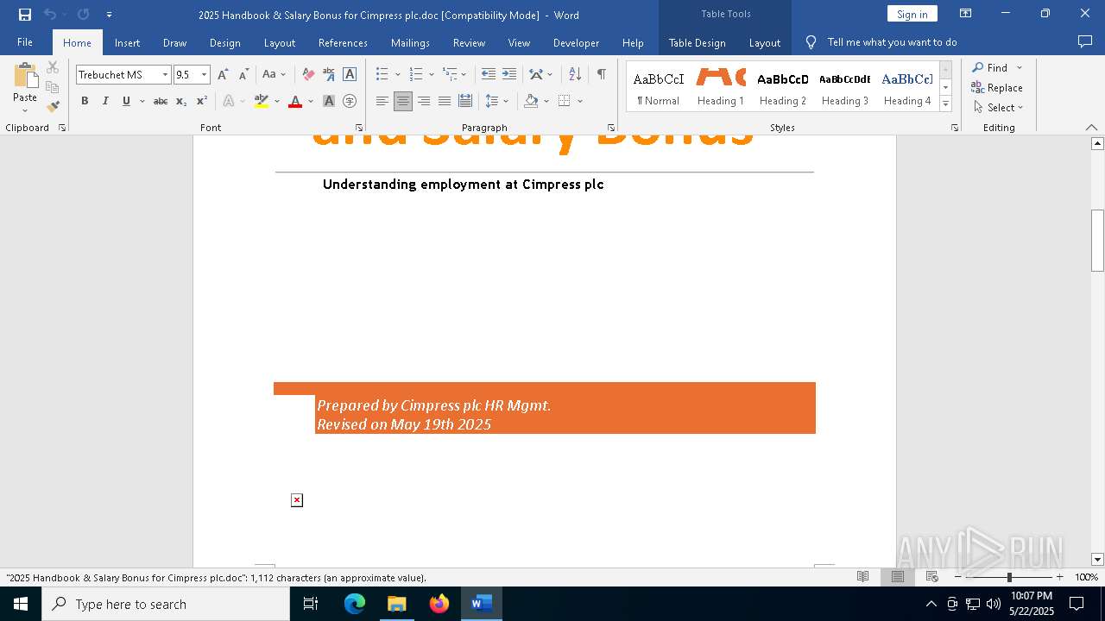Open Ribbon Display Options
This screenshot has height=621, width=1105.
pos(966,14)
